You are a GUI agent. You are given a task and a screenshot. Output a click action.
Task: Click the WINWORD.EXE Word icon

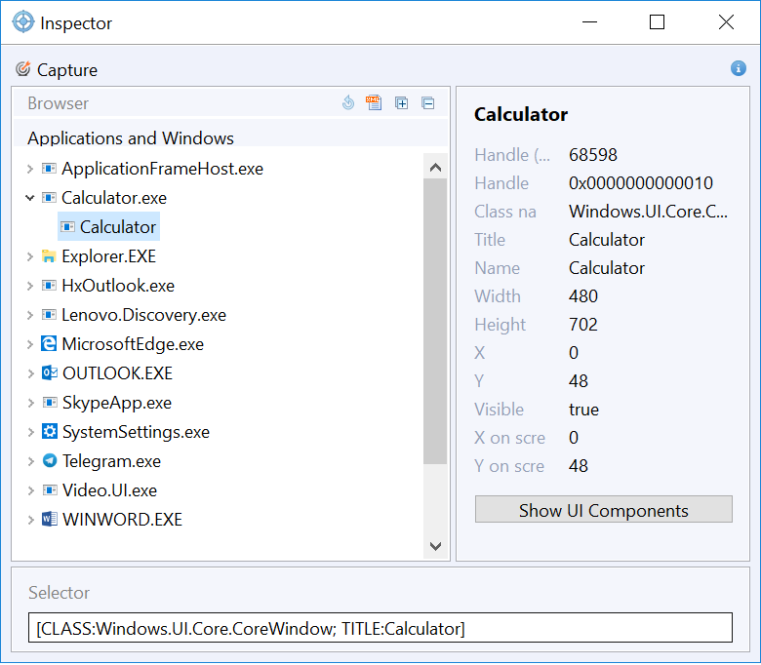(x=50, y=519)
